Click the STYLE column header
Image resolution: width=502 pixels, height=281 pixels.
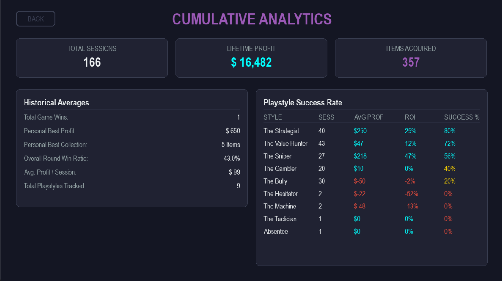[273, 117]
